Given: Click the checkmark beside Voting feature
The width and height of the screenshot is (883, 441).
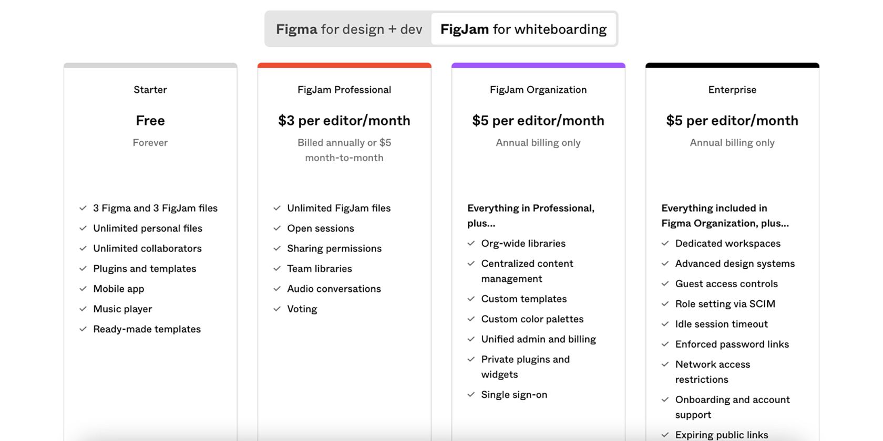Looking at the screenshot, I should (x=276, y=309).
